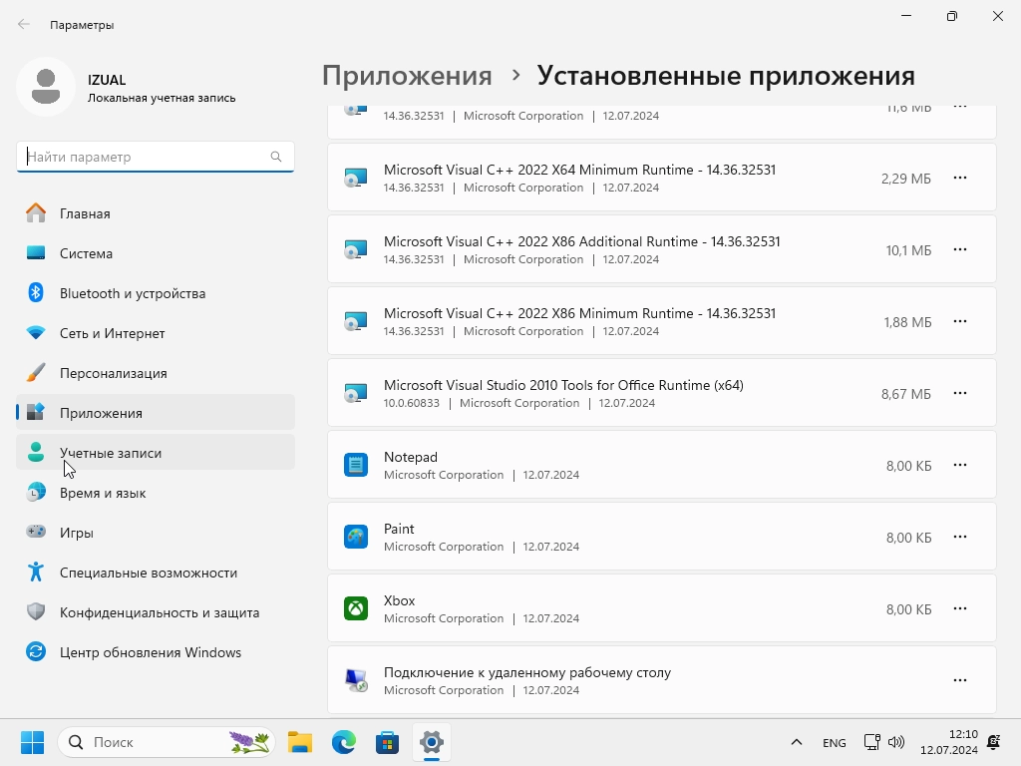The width and height of the screenshot is (1021, 766).
Task: Click the Игры gamepad icon
Action: [x=36, y=532]
